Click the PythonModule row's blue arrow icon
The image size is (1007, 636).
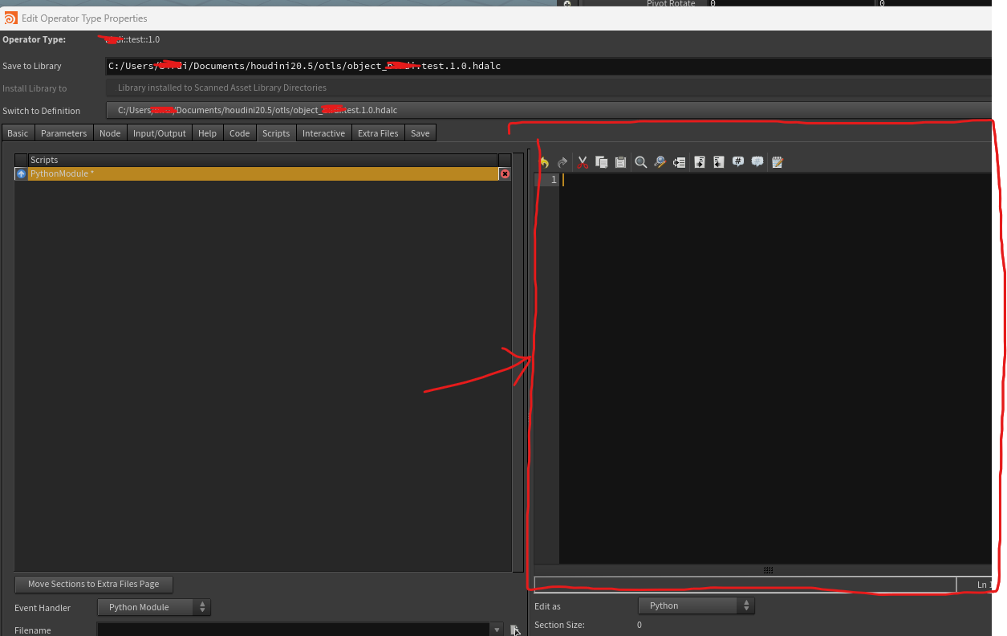click(x=21, y=173)
